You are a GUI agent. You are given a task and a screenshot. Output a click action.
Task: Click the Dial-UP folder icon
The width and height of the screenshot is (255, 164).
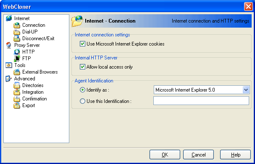(17, 32)
